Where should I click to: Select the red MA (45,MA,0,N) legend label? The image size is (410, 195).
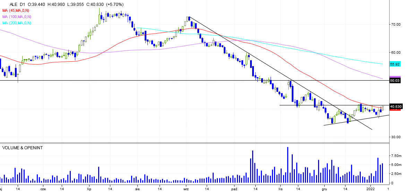(16, 11)
